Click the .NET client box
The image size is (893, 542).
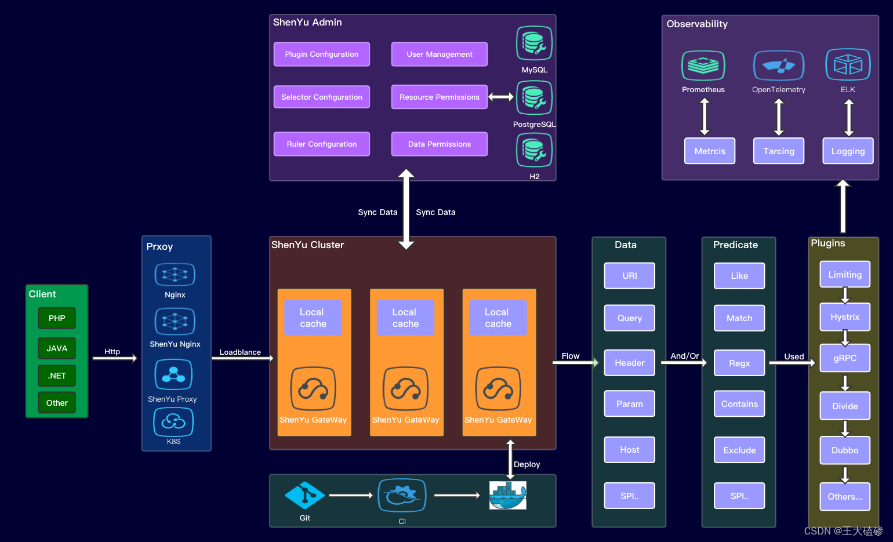point(57,376)
